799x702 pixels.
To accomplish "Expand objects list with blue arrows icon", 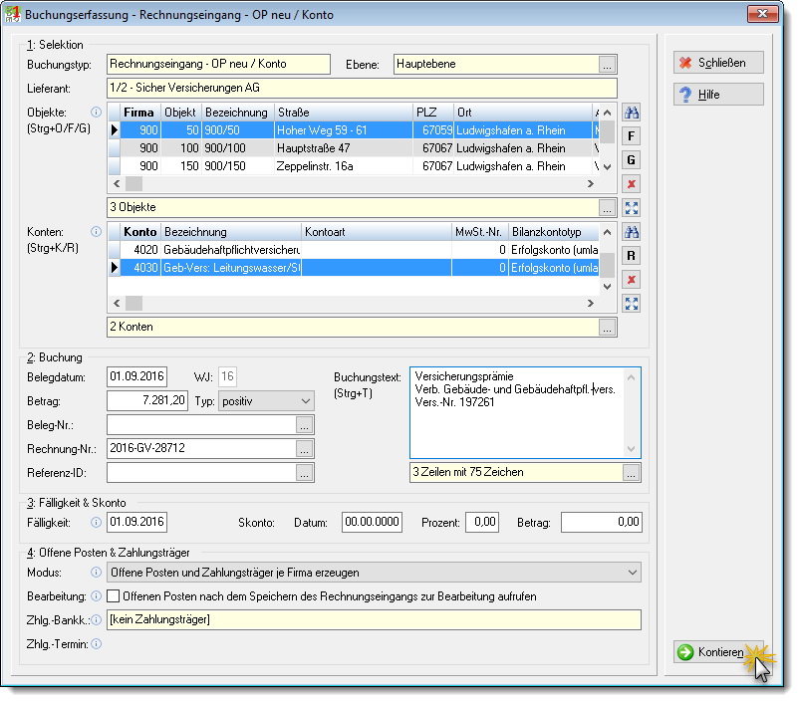I will point(631,208).
